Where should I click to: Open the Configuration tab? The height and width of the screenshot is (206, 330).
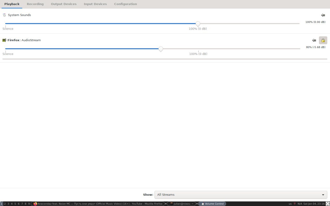coord(126,4)
